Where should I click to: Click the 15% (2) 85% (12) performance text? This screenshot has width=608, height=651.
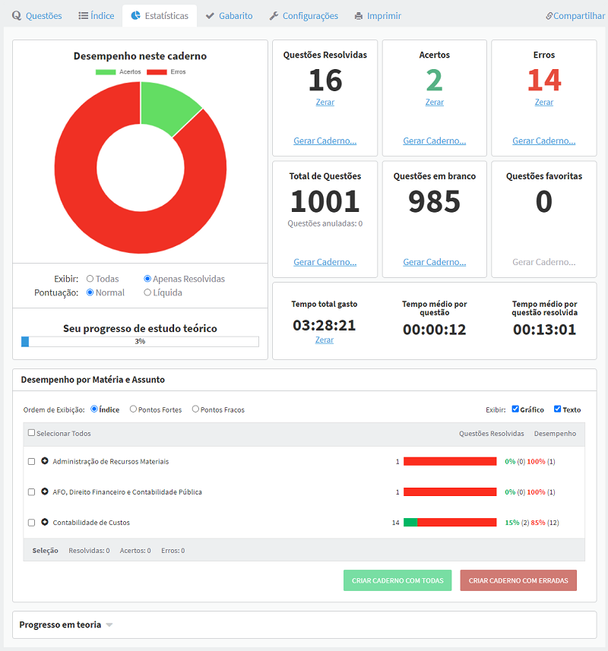click(532, 523)
